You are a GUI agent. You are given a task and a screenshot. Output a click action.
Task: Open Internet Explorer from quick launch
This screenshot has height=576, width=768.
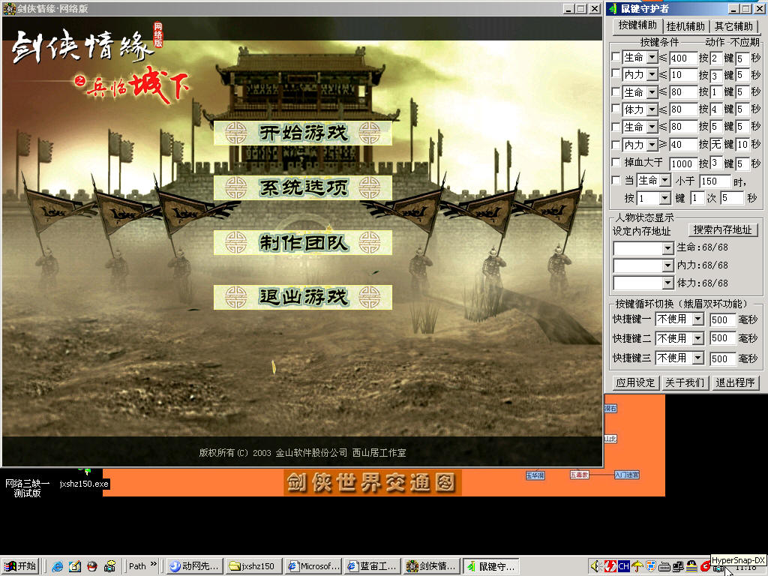click(x=57, y=566)
